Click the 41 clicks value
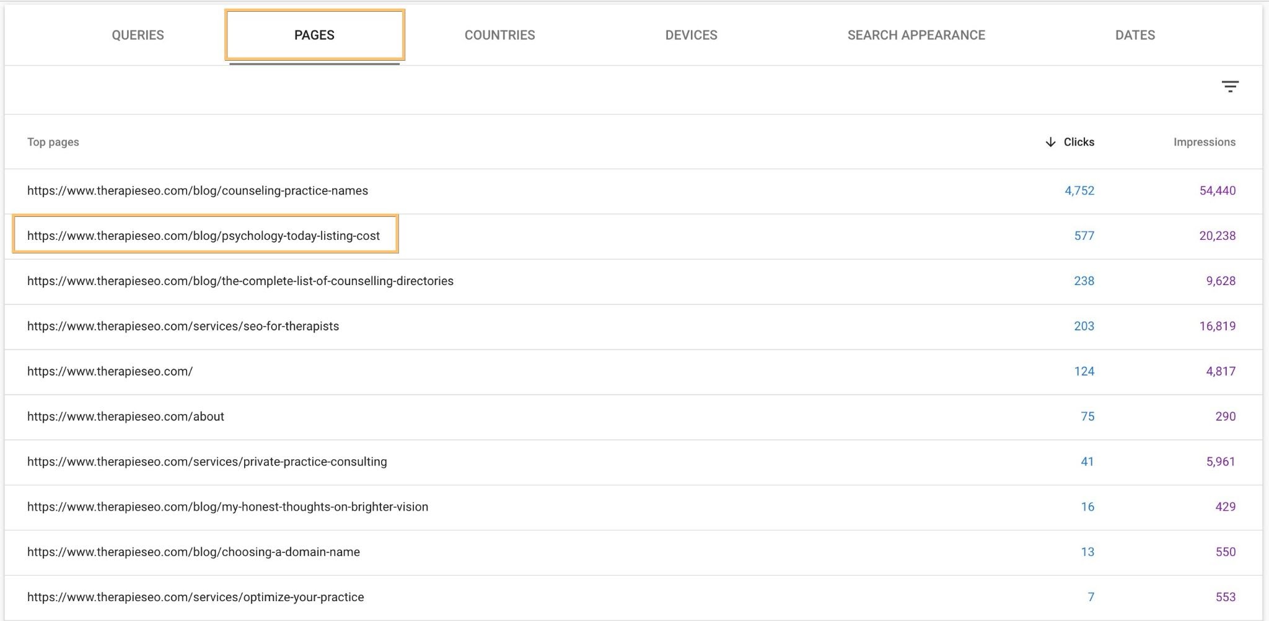Image resolution: width=1269 pixels, height=621 pixels. (x=1087, y=462)
